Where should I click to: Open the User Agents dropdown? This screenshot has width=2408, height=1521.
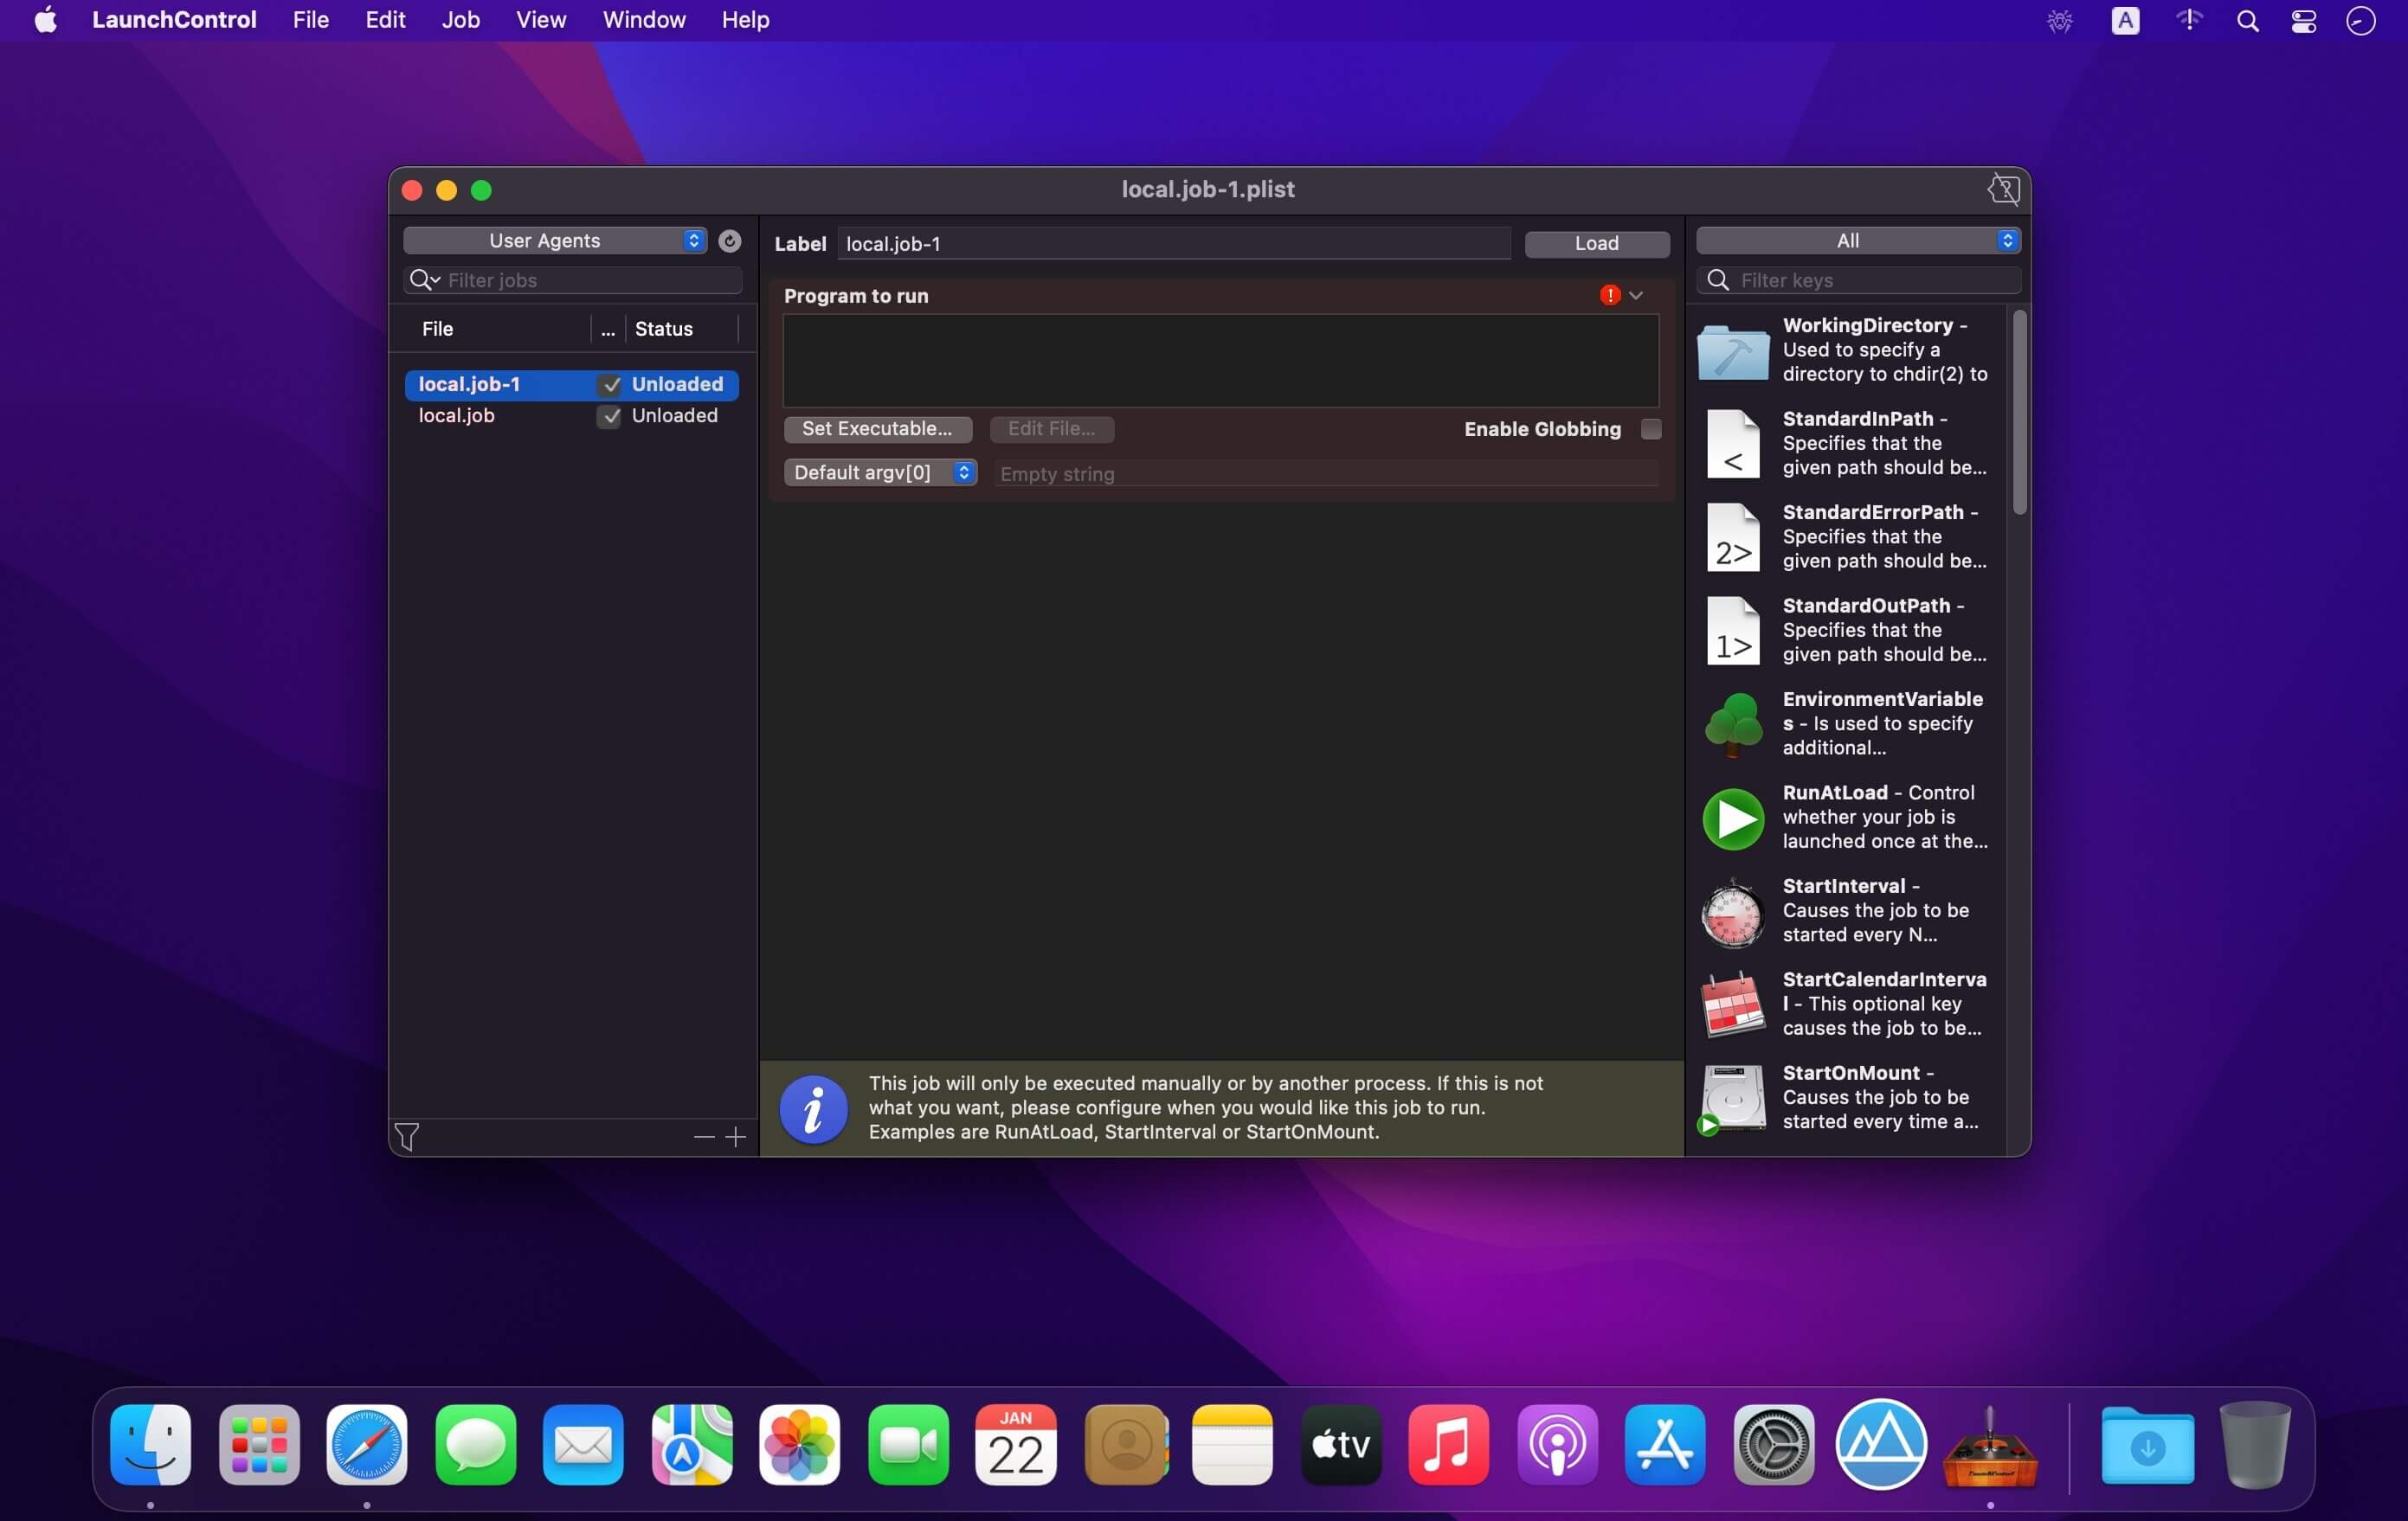(554, 241)
